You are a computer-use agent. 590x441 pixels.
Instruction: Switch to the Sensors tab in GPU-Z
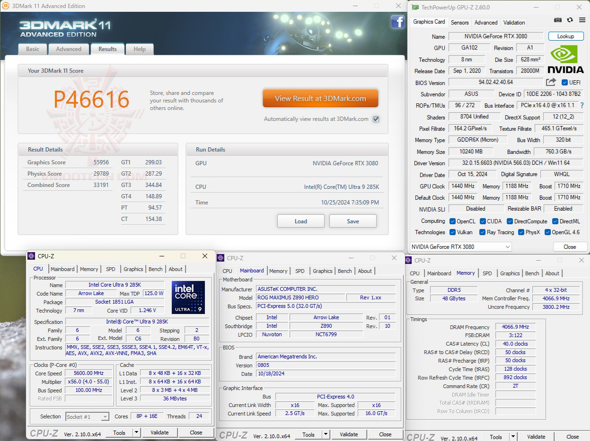(x=459, y=22)
